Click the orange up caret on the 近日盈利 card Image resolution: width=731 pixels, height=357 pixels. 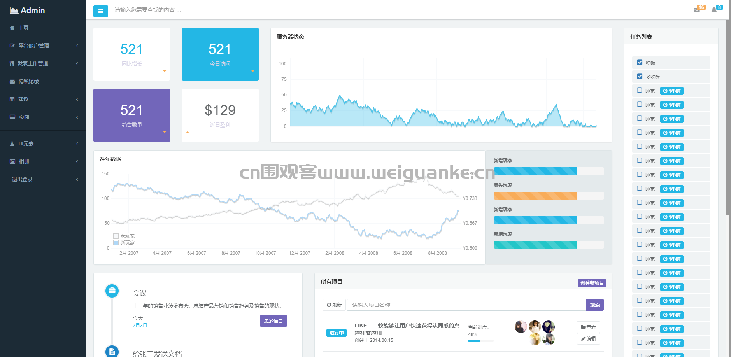pyautogui.click(x=188, y=132)
